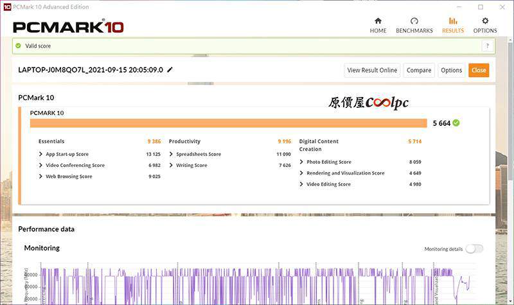Open the Results bar-chart icon
The width and height of the screenshot is (514, 305).
point(453,21)
